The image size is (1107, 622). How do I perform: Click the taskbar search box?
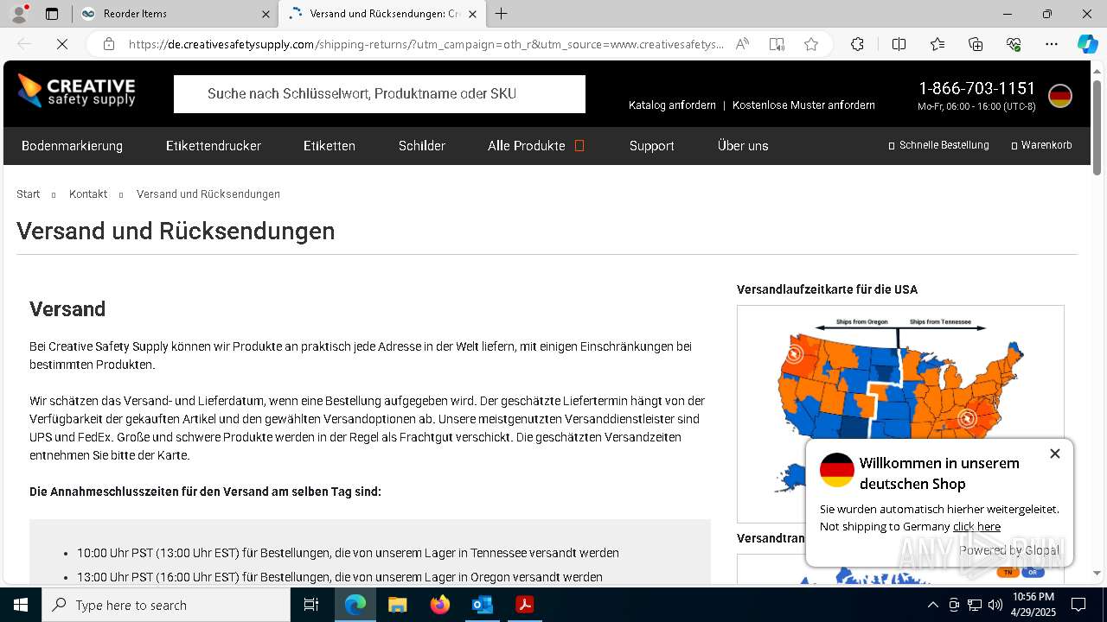[166, 605]
